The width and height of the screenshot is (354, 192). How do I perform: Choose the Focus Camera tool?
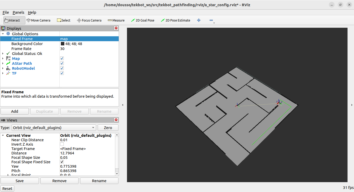tap(89, 20)
